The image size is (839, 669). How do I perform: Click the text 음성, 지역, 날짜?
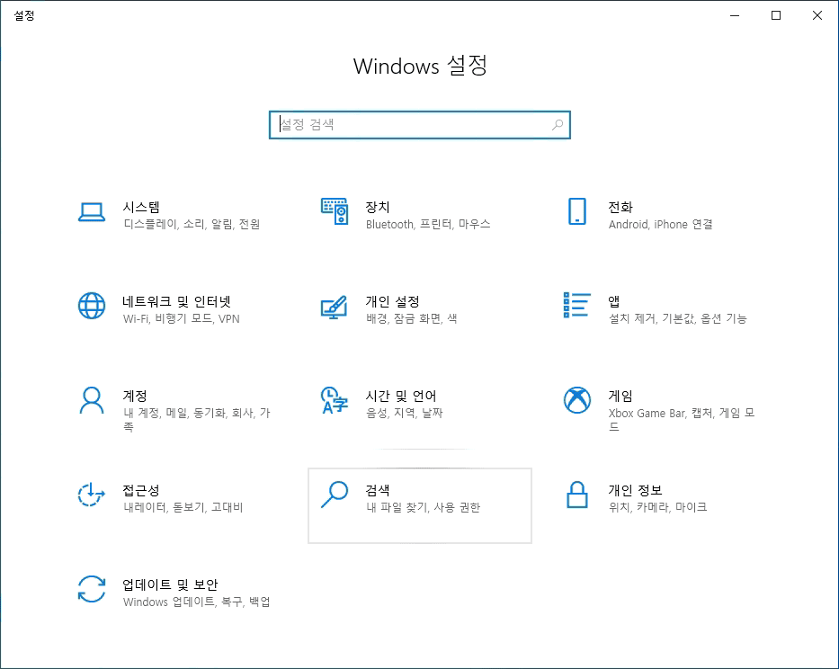[405, 413]
